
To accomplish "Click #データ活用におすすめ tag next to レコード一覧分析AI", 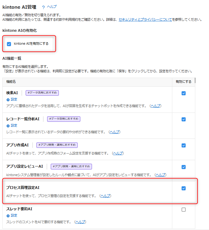I will pyautogui.click(x=64, y=119).
